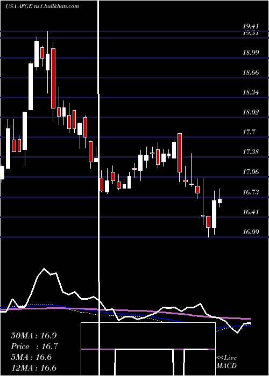
Task: Select the 5MA : 16.6 readout
Action: click(x=31, y=357)
